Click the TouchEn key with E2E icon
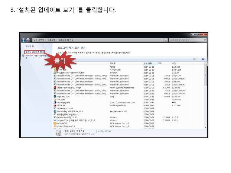This screenshot has height=173, width=231. point(55,111)
